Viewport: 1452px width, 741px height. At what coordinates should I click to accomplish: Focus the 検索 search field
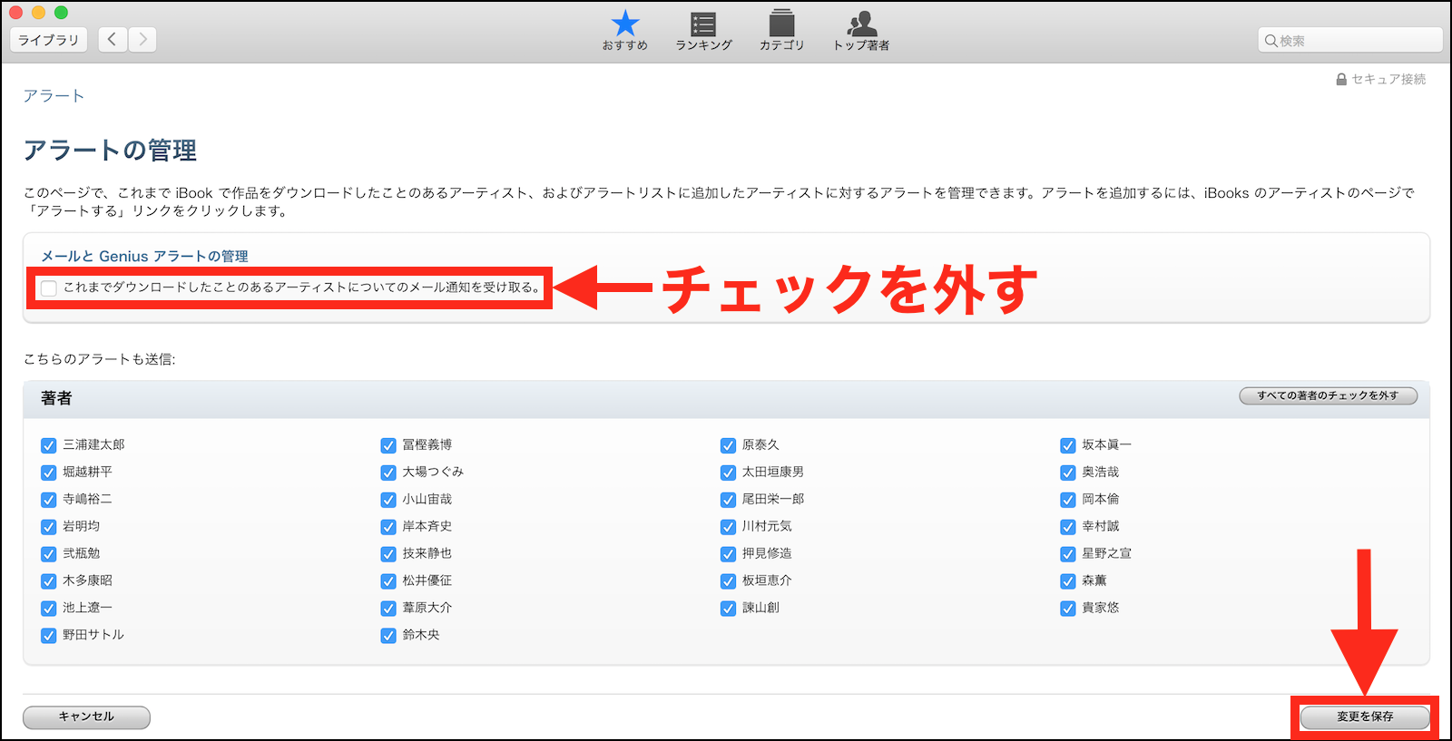[x=1350, y=40]
